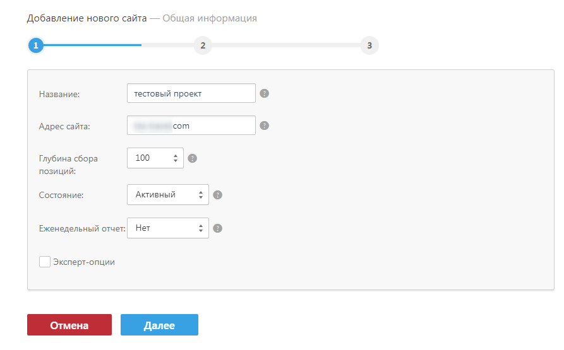Focus the Название text field
The width and height of the screenshot is (564, 350).
(191, 93)
